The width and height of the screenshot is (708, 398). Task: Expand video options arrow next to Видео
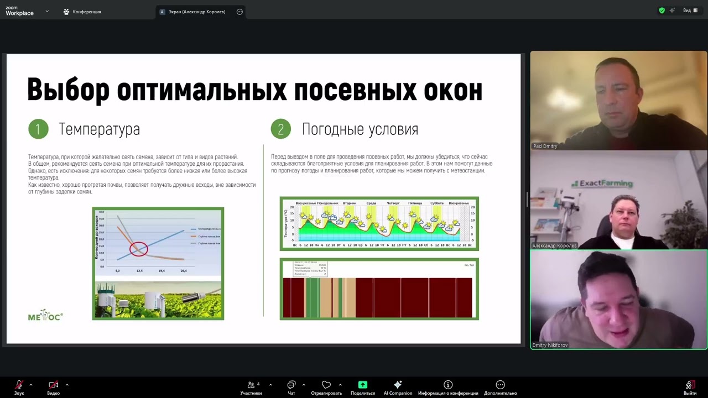pos(67,385)
